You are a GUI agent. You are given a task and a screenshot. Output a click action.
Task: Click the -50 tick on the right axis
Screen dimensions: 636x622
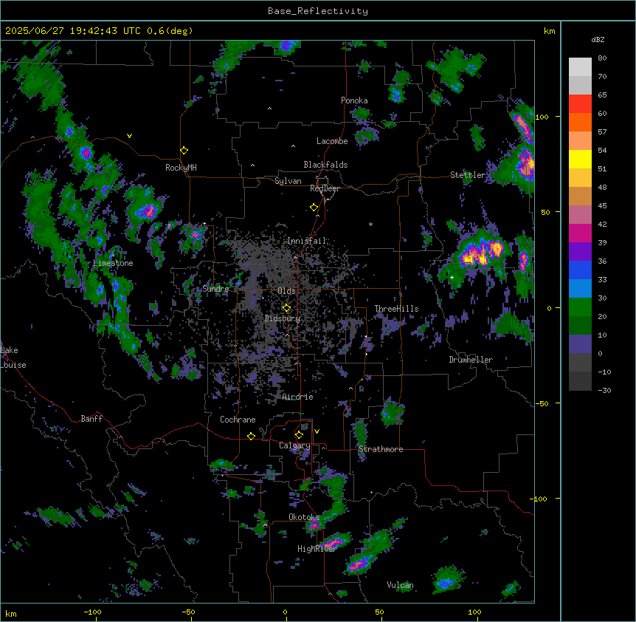(542, 403)
